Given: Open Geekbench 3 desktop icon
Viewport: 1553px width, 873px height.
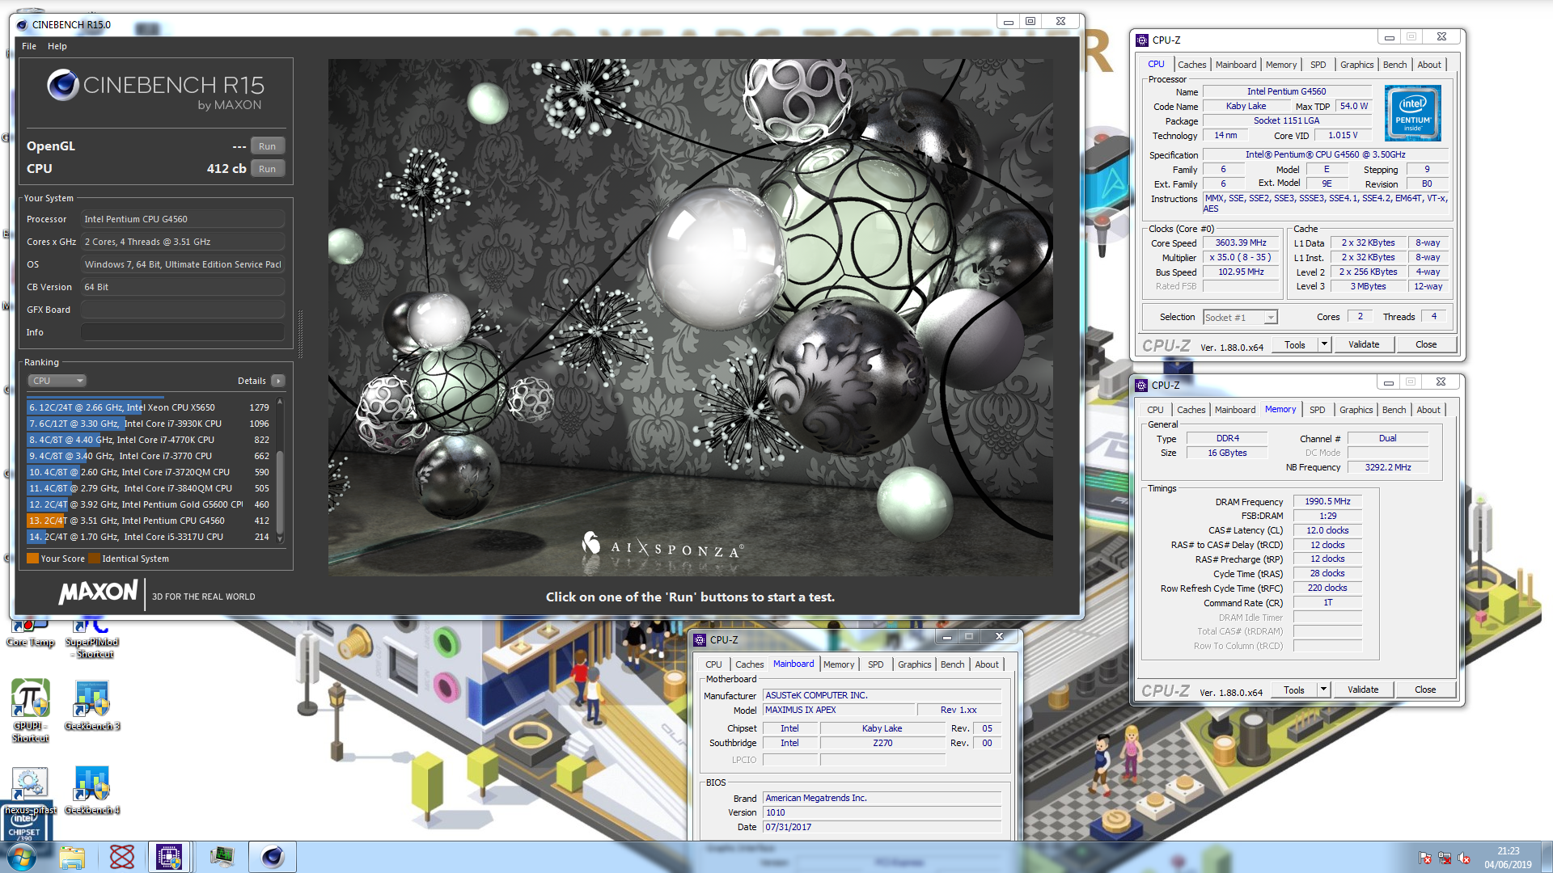Looking at the screenshot, I should pyautogui.click(x=91, y=704).
